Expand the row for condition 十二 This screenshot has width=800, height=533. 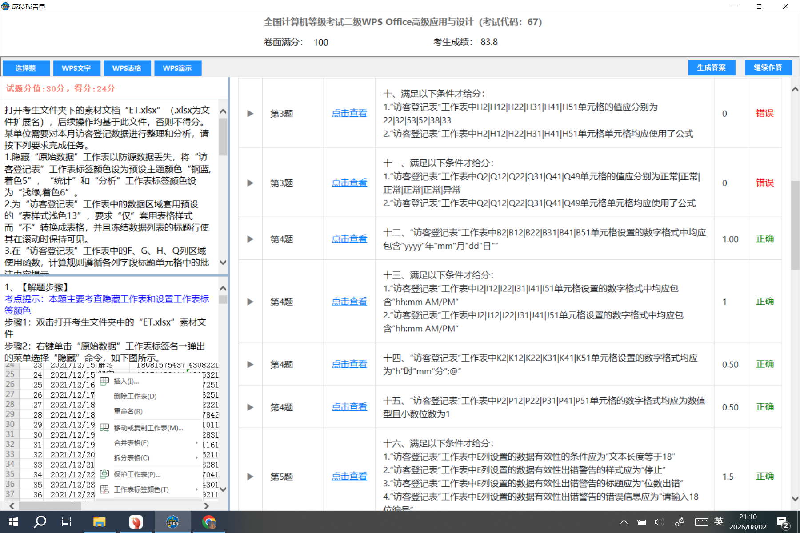pos(250,239)
